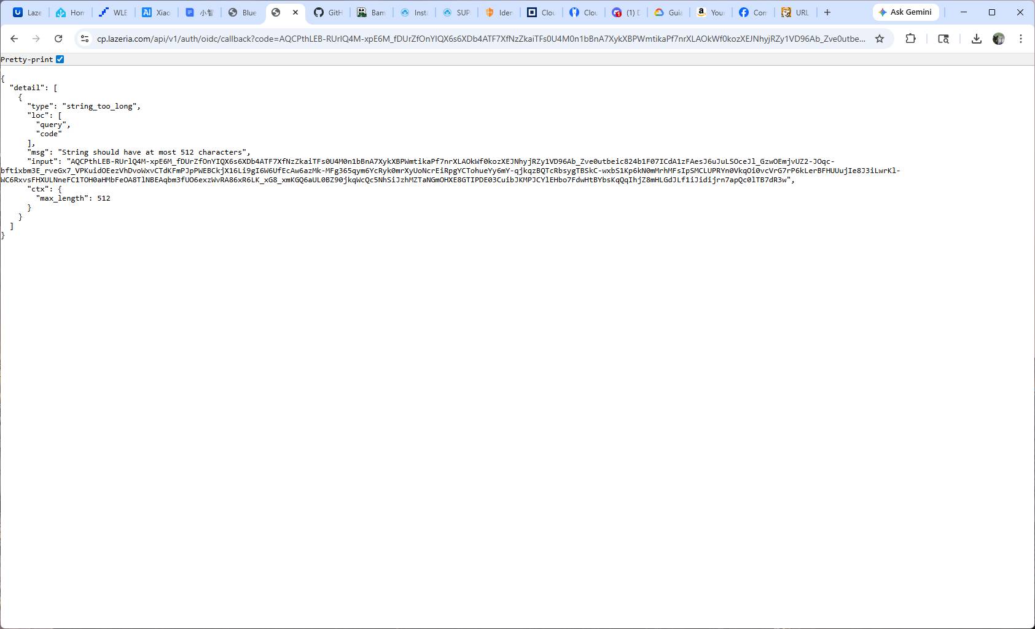
Task: Open Chrome three-dot menu
Action: [1021, 39]
